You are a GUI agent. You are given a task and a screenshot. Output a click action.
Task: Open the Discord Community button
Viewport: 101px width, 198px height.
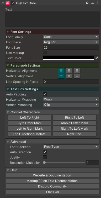(x=52, y=186)
